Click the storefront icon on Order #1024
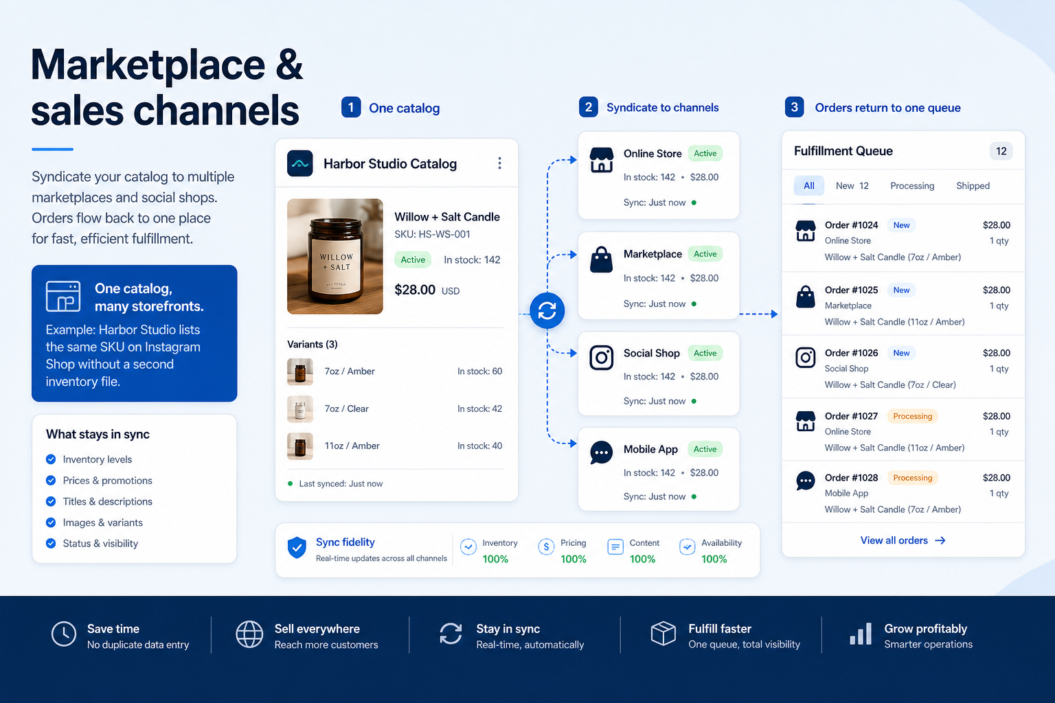 click(806, 231)
